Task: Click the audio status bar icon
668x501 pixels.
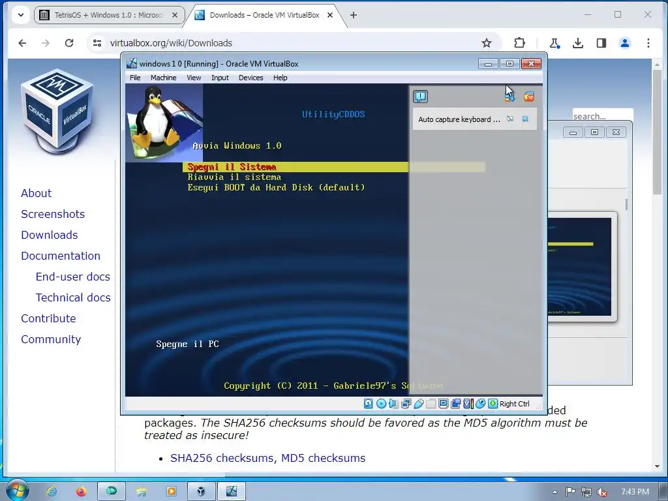Action: 393,403
